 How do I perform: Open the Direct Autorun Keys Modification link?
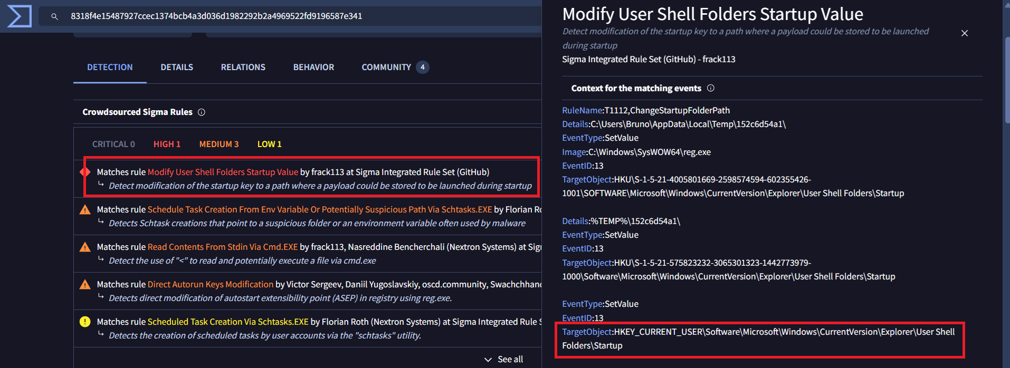pyautogui.click(x=210, y=284)
